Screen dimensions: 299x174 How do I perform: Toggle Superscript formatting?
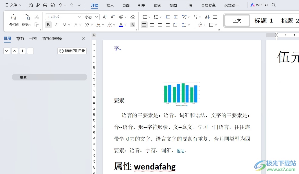(87, 25)
